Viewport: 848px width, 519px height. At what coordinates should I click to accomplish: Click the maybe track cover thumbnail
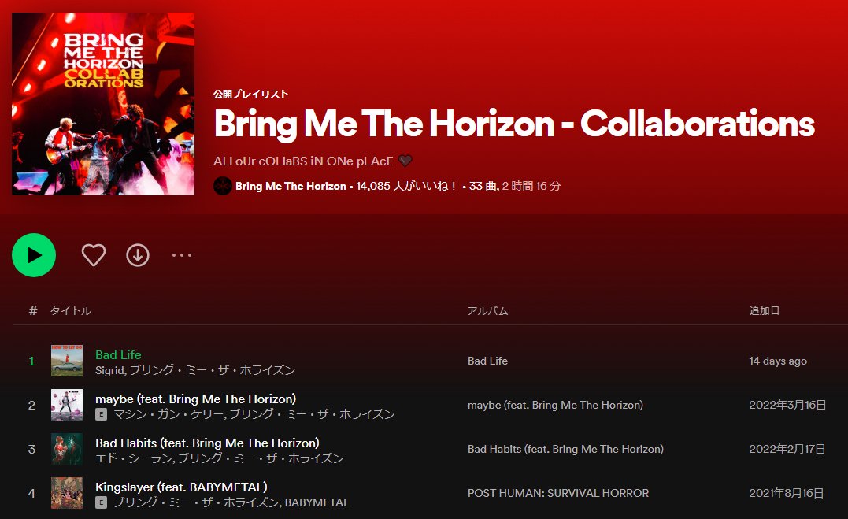click(x=67, y=405)
